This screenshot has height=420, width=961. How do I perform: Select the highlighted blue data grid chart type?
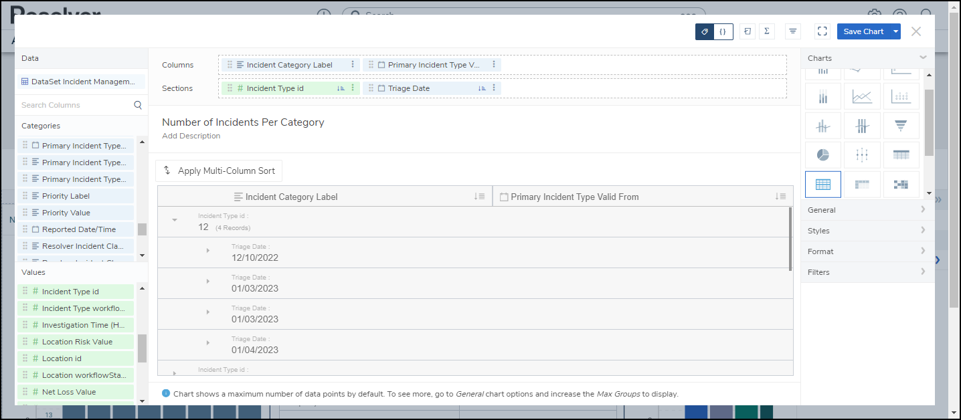click(x=823, y=185)
